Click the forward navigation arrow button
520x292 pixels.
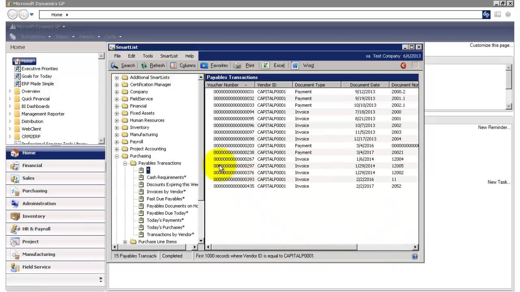coord(24,15)
